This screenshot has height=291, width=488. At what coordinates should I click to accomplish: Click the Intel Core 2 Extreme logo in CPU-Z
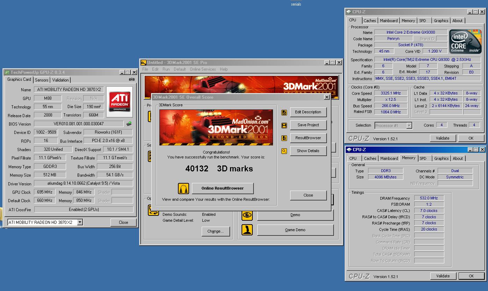[465, 42]
